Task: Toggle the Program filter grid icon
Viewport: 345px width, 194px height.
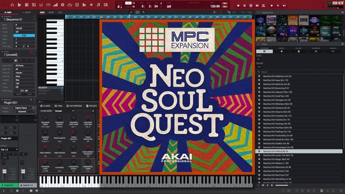Action: pyautogui.click(x=264, y=51)
